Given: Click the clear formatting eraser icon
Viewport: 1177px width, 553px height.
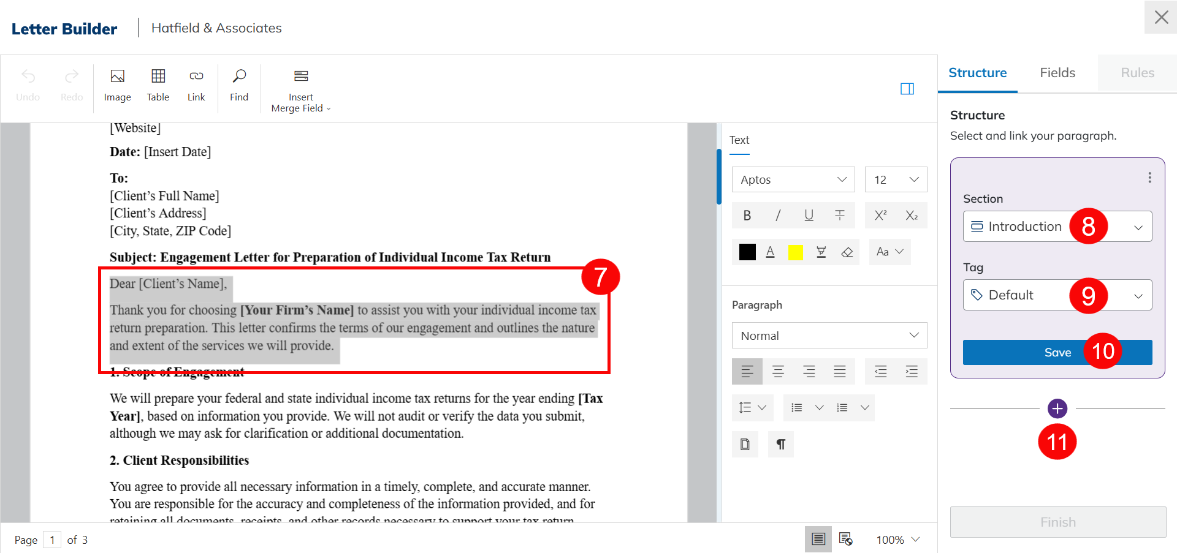Looking at the screenshot, I should click(x=847, y=252).
